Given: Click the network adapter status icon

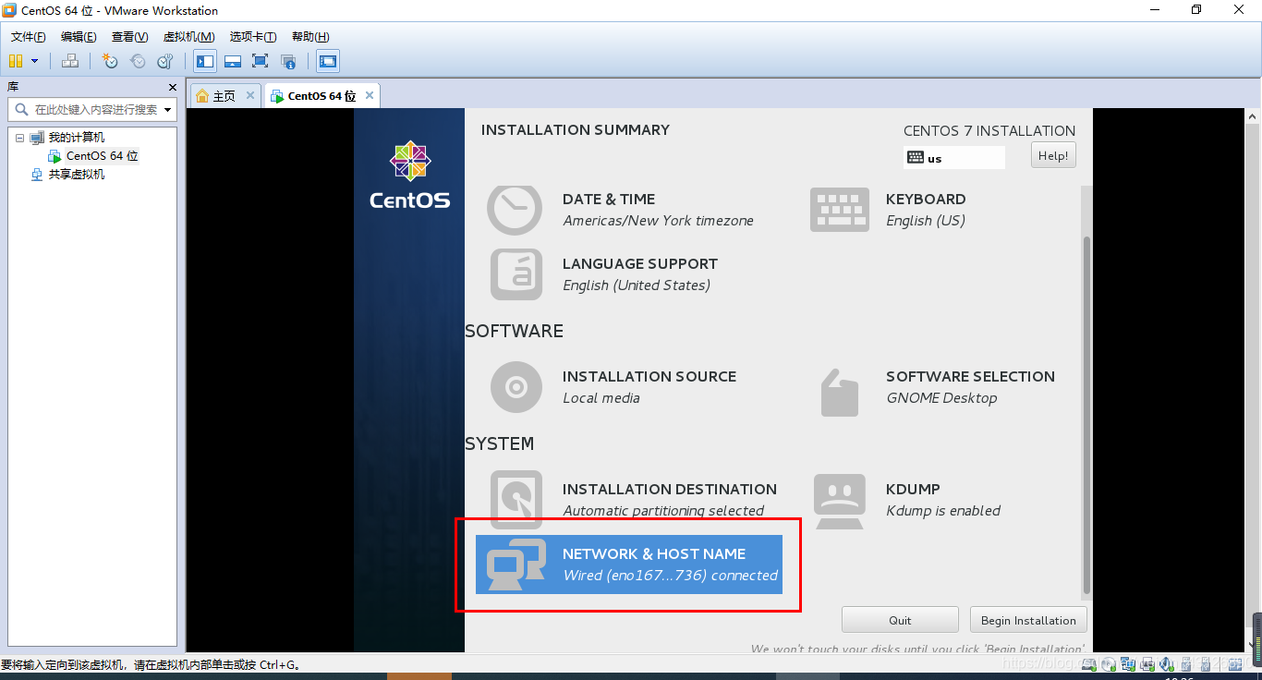Looking at the screenshot, I should 1128,664.
